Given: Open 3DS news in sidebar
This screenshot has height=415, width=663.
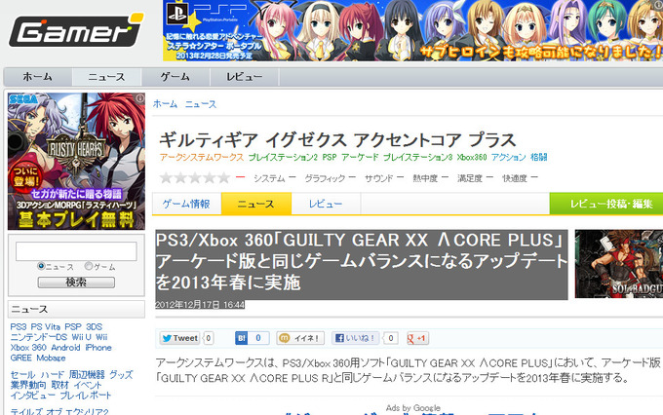Looking at the screenshot, I should [x=94, y=326].
